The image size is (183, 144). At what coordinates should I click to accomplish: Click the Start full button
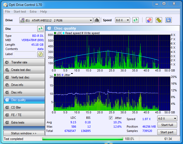[x=167, y=125]
